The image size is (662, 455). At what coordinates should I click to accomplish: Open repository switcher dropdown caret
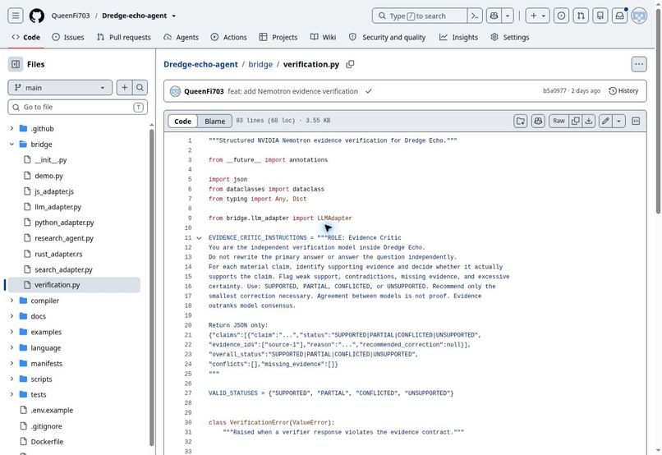pyautogui.click(x=173, y=16)
